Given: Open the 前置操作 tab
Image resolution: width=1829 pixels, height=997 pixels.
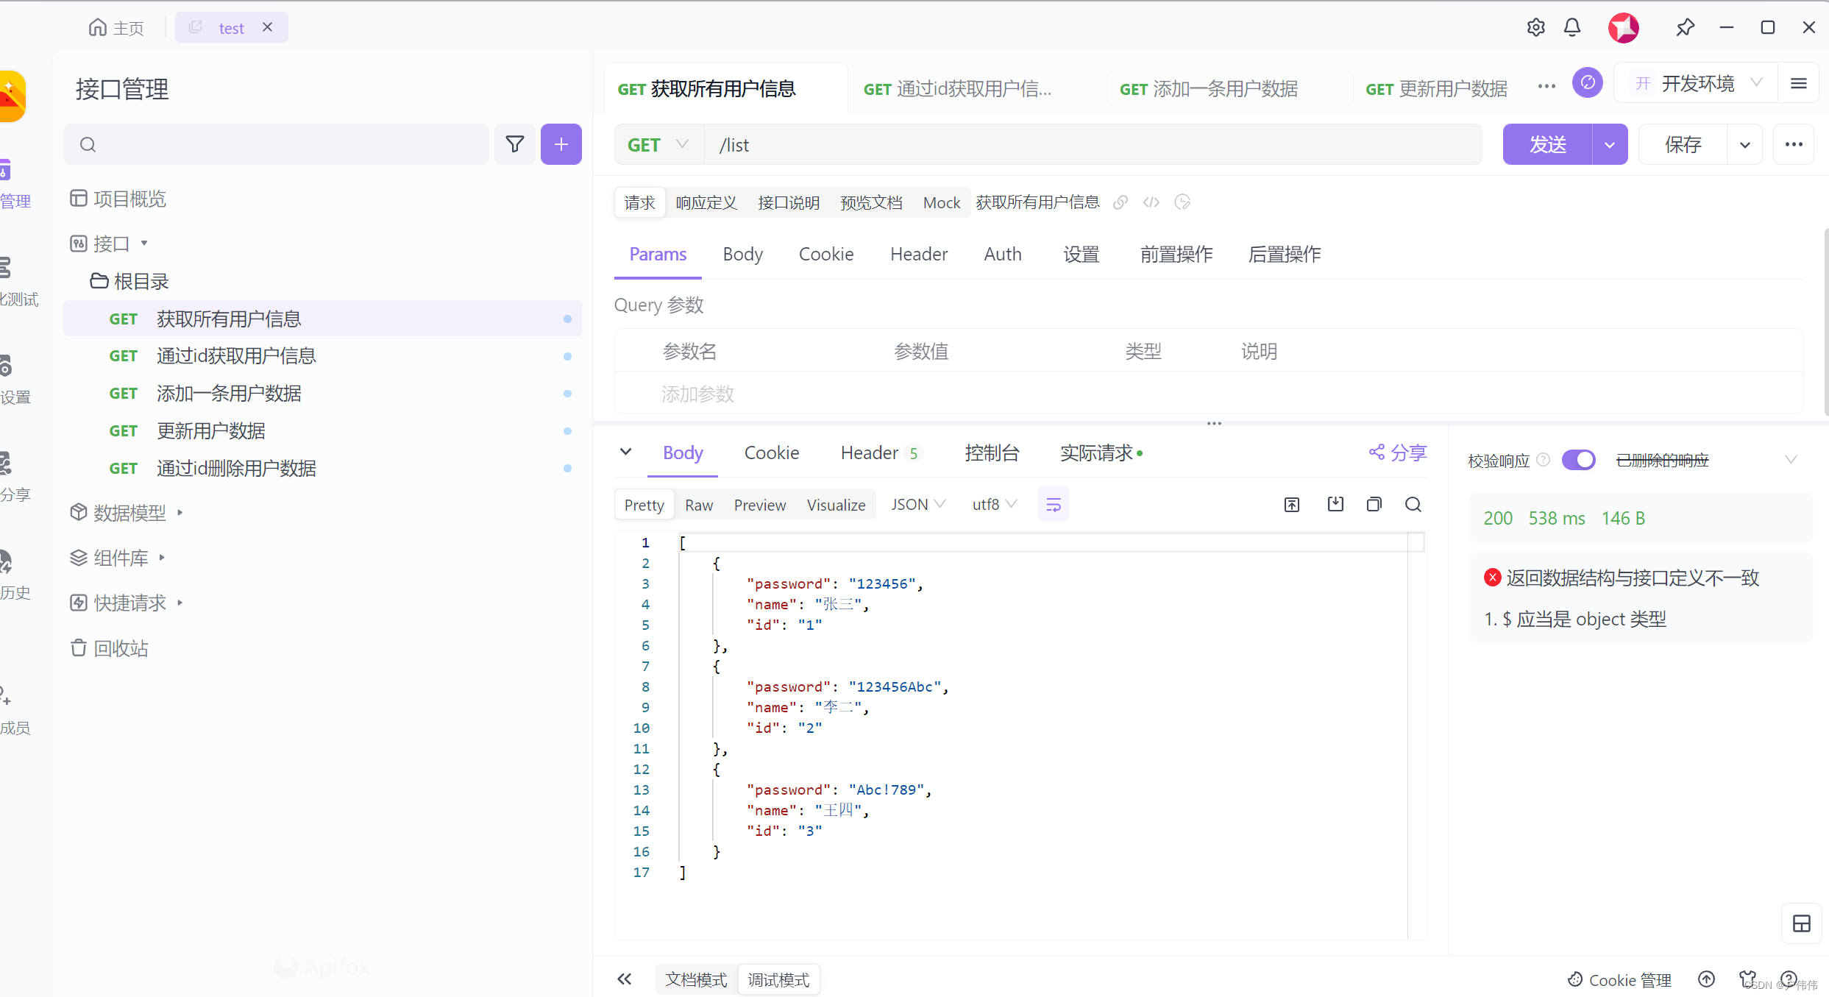Looking at the screenshot, I should (1176, 255).
